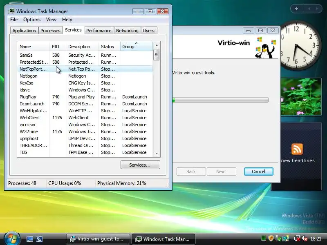This screenshot has width=327, height=245.
Task: Click the sidebar previous gadgets arrow
Action: click(309, 9)
